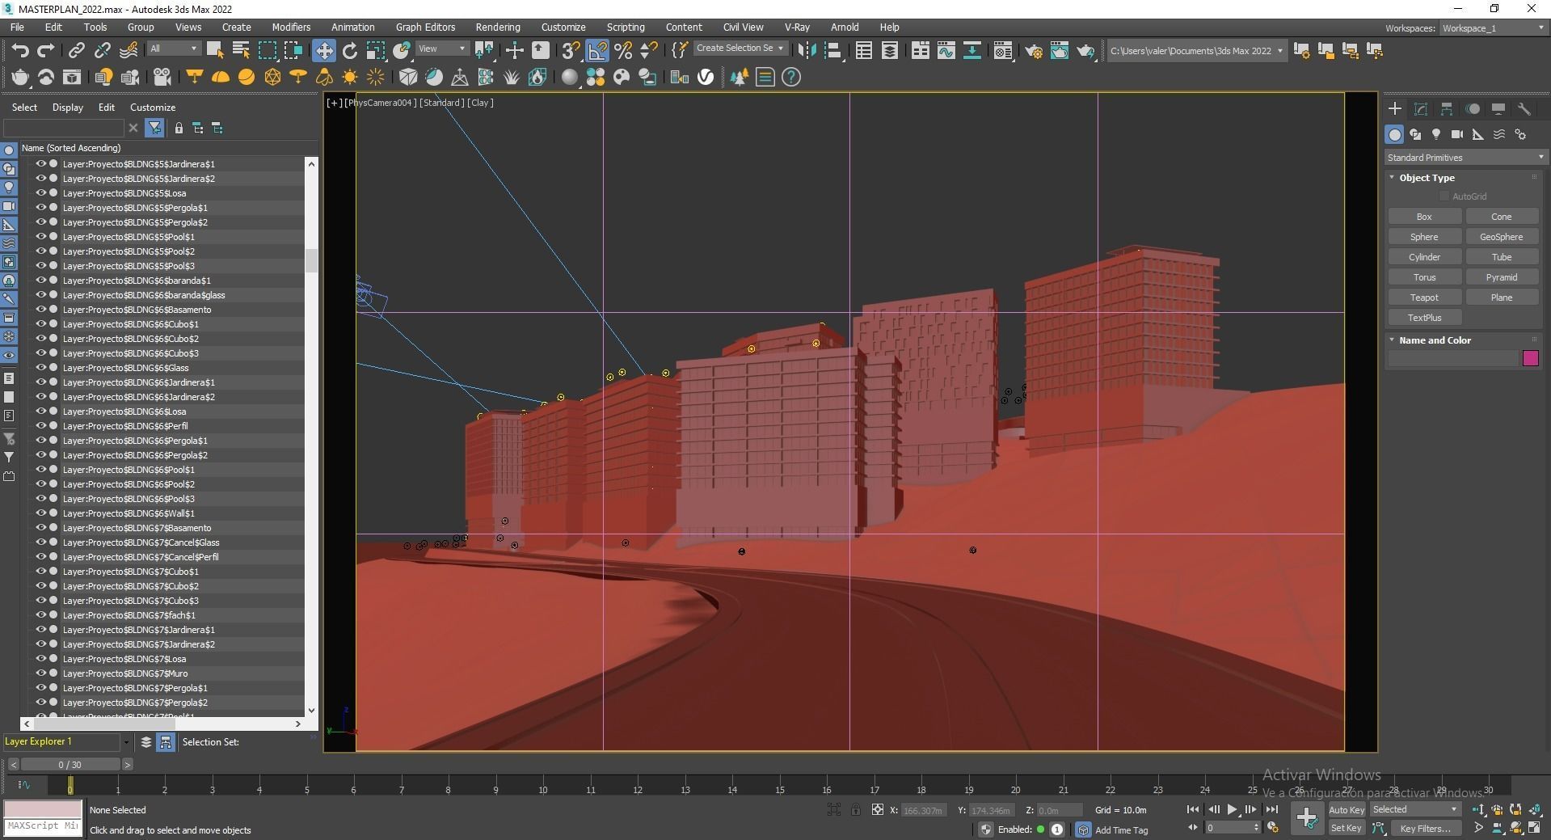
Task: Open the reference coordinate View dropdown
Action: click(x=441, y=49)
